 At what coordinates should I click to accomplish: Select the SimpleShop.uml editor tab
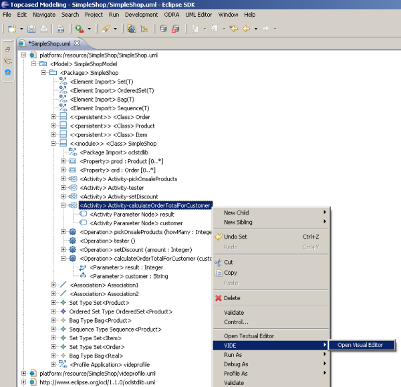coord(49,43)
